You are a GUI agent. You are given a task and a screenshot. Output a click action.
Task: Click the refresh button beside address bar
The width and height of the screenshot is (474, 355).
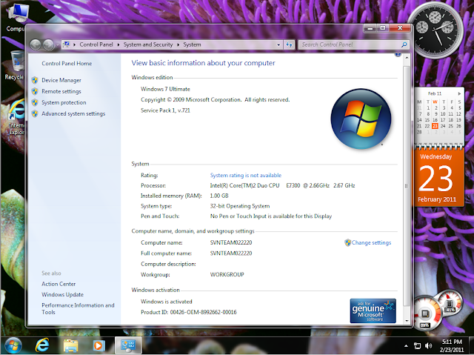click(289, 44)
